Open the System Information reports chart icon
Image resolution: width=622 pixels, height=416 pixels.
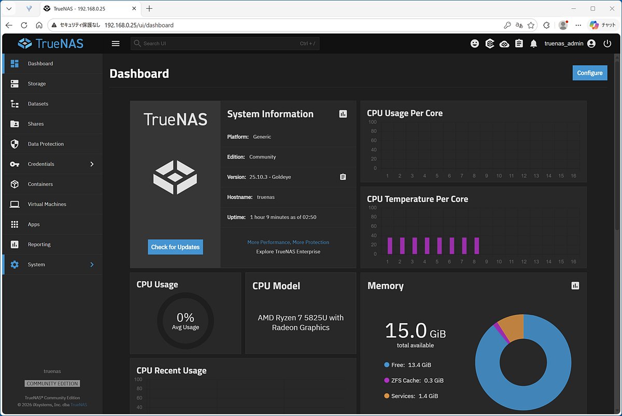click(343, 114)
